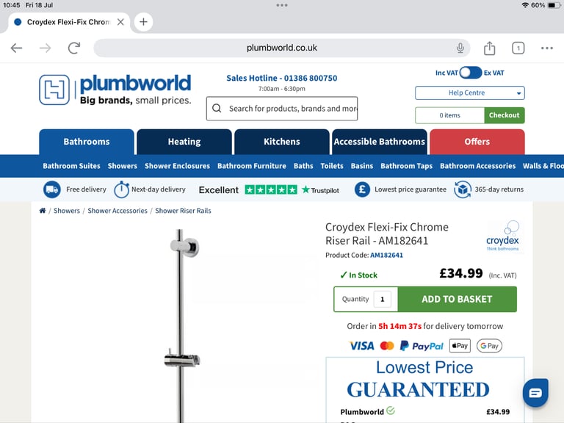Open the live chat bubble icon

coord(535,392)
